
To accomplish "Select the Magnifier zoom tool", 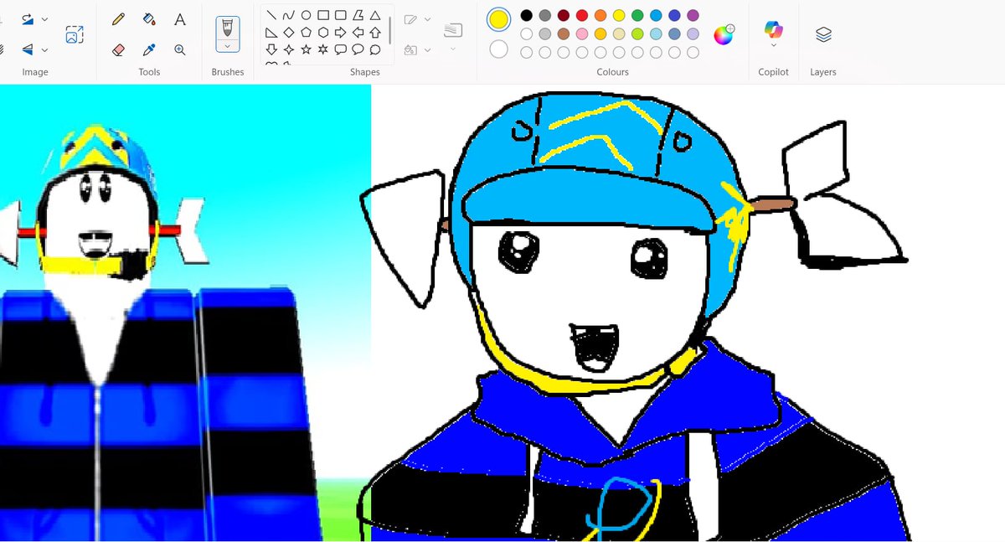I will click(180, 50).
